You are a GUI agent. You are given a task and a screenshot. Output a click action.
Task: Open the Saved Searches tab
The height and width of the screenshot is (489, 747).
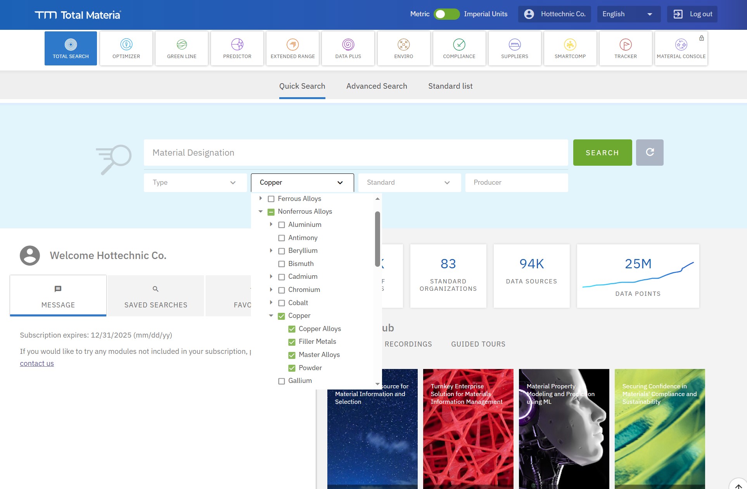[x=156, y=296]
